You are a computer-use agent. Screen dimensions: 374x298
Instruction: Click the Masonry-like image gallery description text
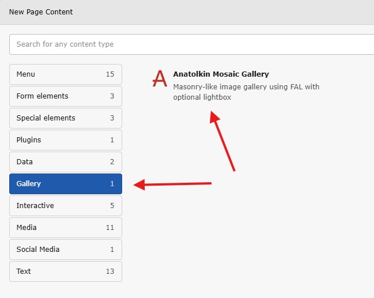tap(246, 92)
